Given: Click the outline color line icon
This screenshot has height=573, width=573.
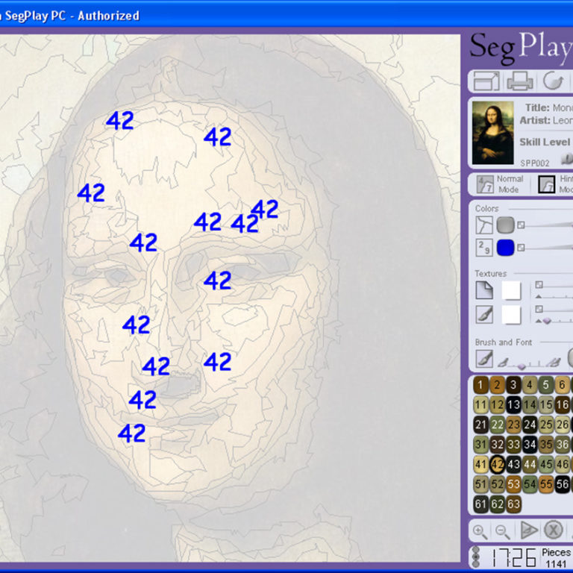Looking at the screenshot, I should pos(484,225).
